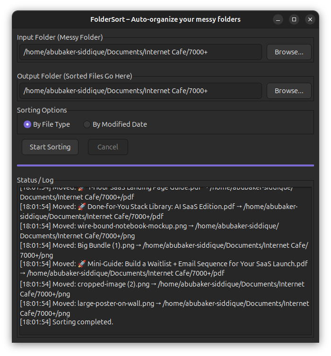Focus the Output Folder path field
The height and width of the screenshot is (356, 331).
click(x=140, y=91)
